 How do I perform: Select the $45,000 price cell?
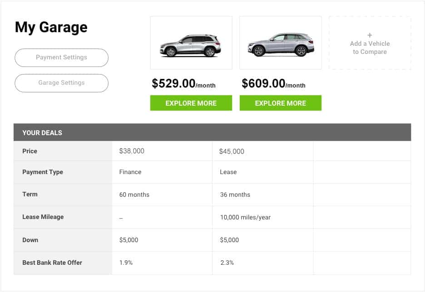coord(263,151)
